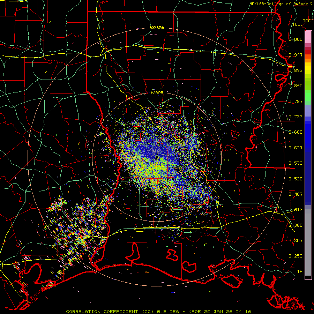Select the 0.787 color scale value
This screenshot has height=314, width=314.
296,101
